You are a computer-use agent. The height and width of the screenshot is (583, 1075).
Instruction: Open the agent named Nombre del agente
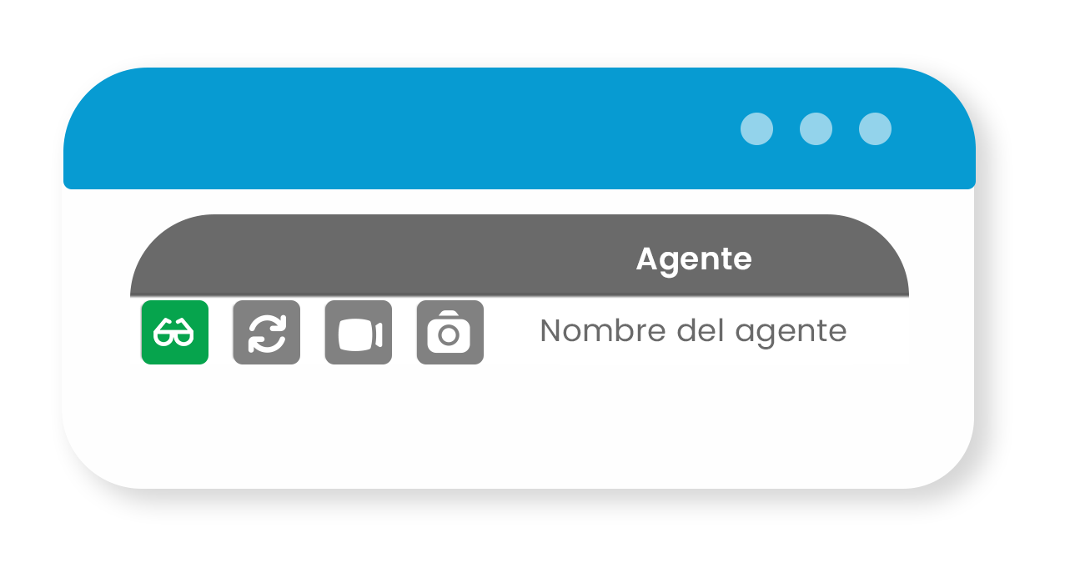point(693,331)
